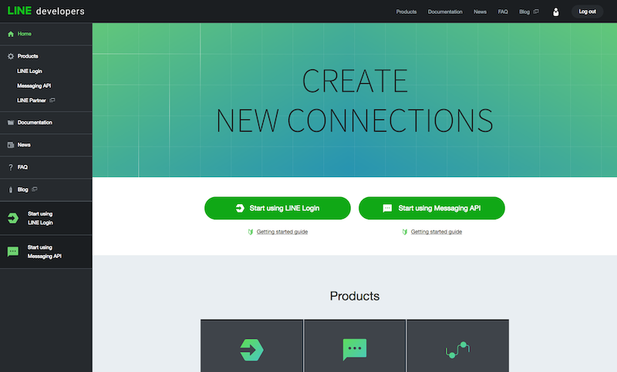Click the Home house icon in sidebar
The image size is (617, 372).
11,34
